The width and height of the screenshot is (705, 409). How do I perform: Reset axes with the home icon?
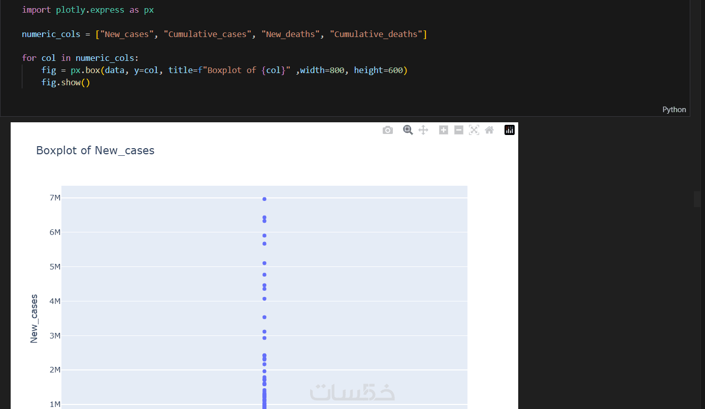tap(489, 130)
